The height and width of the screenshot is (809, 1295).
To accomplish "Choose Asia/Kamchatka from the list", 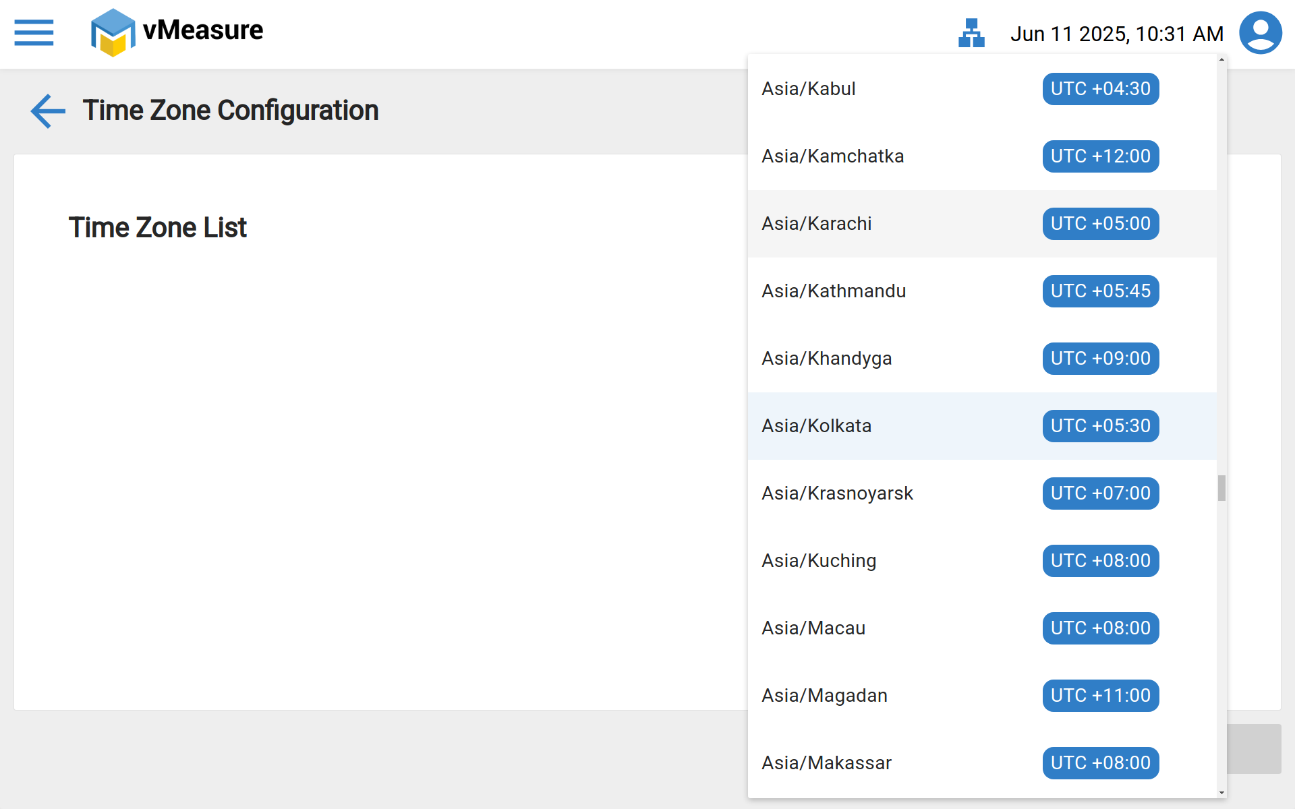I will [832, 156].
